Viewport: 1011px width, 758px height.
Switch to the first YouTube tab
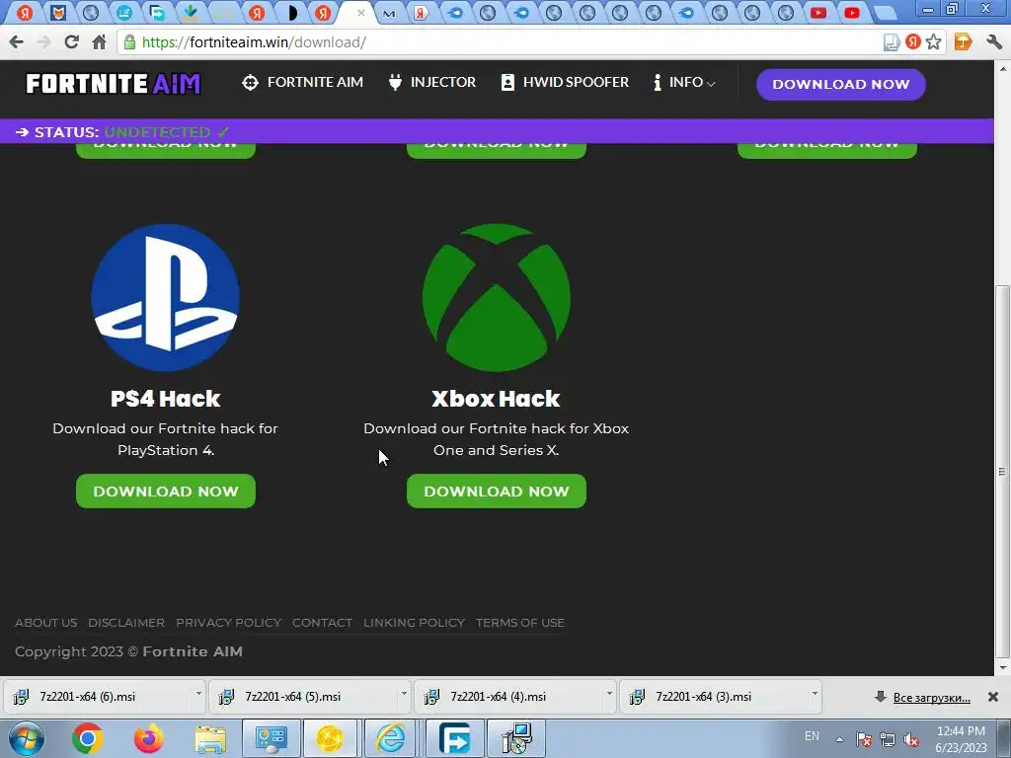[x=818, y=12]
